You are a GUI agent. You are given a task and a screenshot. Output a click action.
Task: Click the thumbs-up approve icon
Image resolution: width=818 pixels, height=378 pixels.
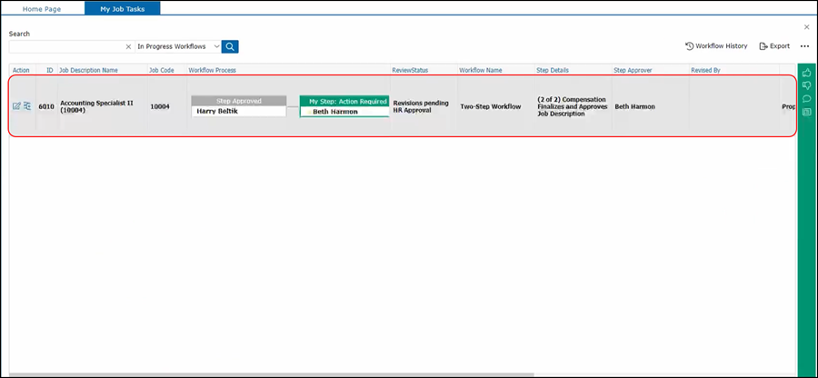806,73
